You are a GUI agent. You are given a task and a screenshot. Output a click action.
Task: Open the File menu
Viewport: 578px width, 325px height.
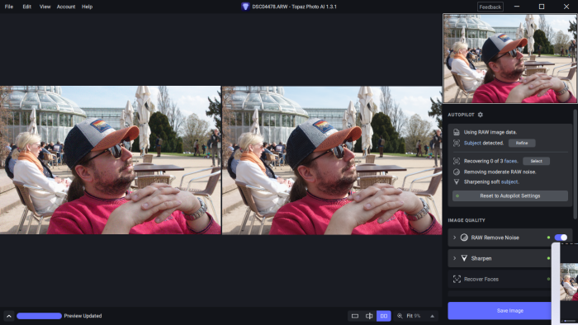[x=9, y=7]
